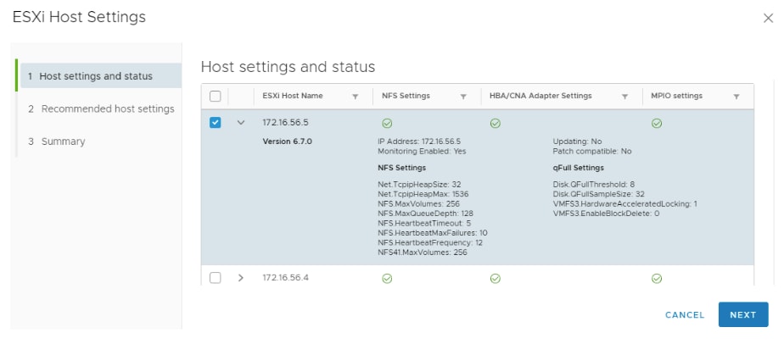The image size is (784, 344).
Task: Click HBA/CNA Adapter status checkmark for 172.16.56.5
Action: pos(495,123)
